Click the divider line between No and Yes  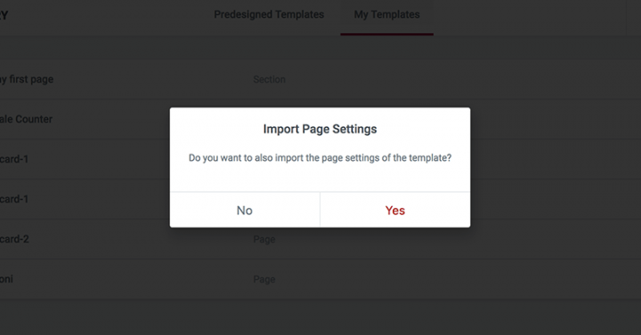coord(320,210)
